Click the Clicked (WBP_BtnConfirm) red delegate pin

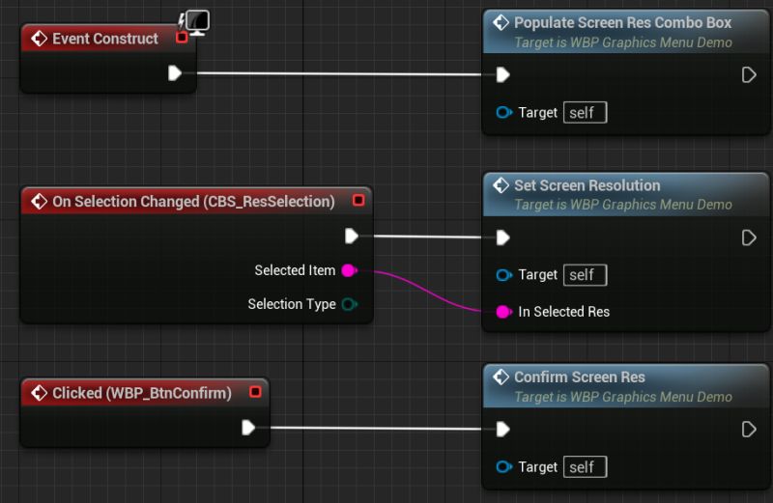click(x=255, y=392)
